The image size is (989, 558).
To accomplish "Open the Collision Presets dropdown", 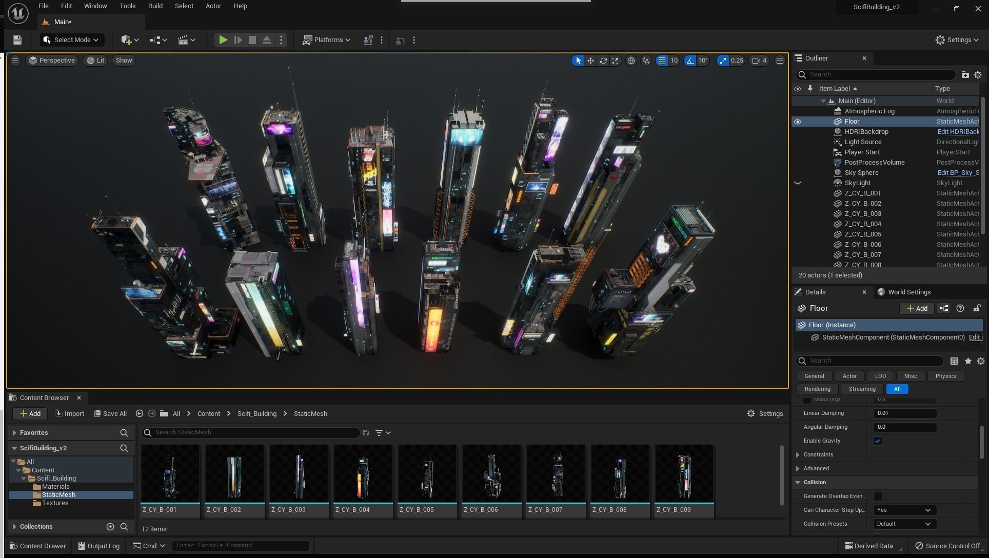I will click(x=903, y=524).
